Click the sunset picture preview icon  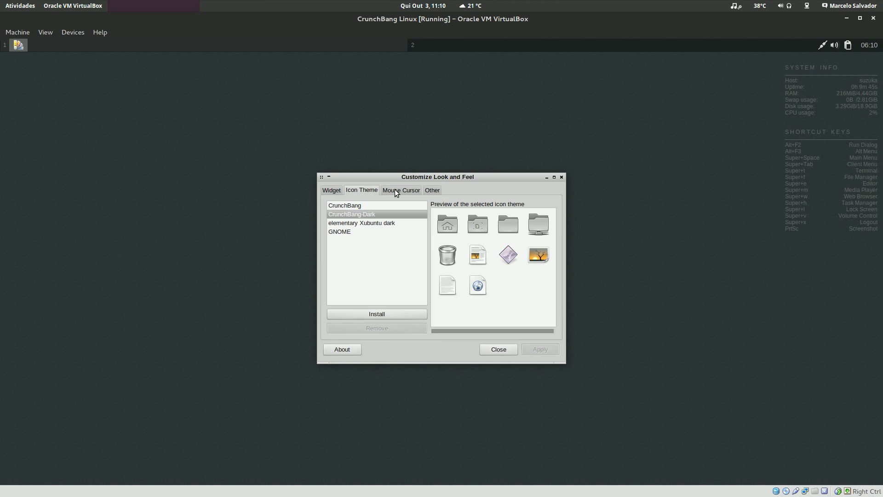pyautogui.click(x=538, y=255)
